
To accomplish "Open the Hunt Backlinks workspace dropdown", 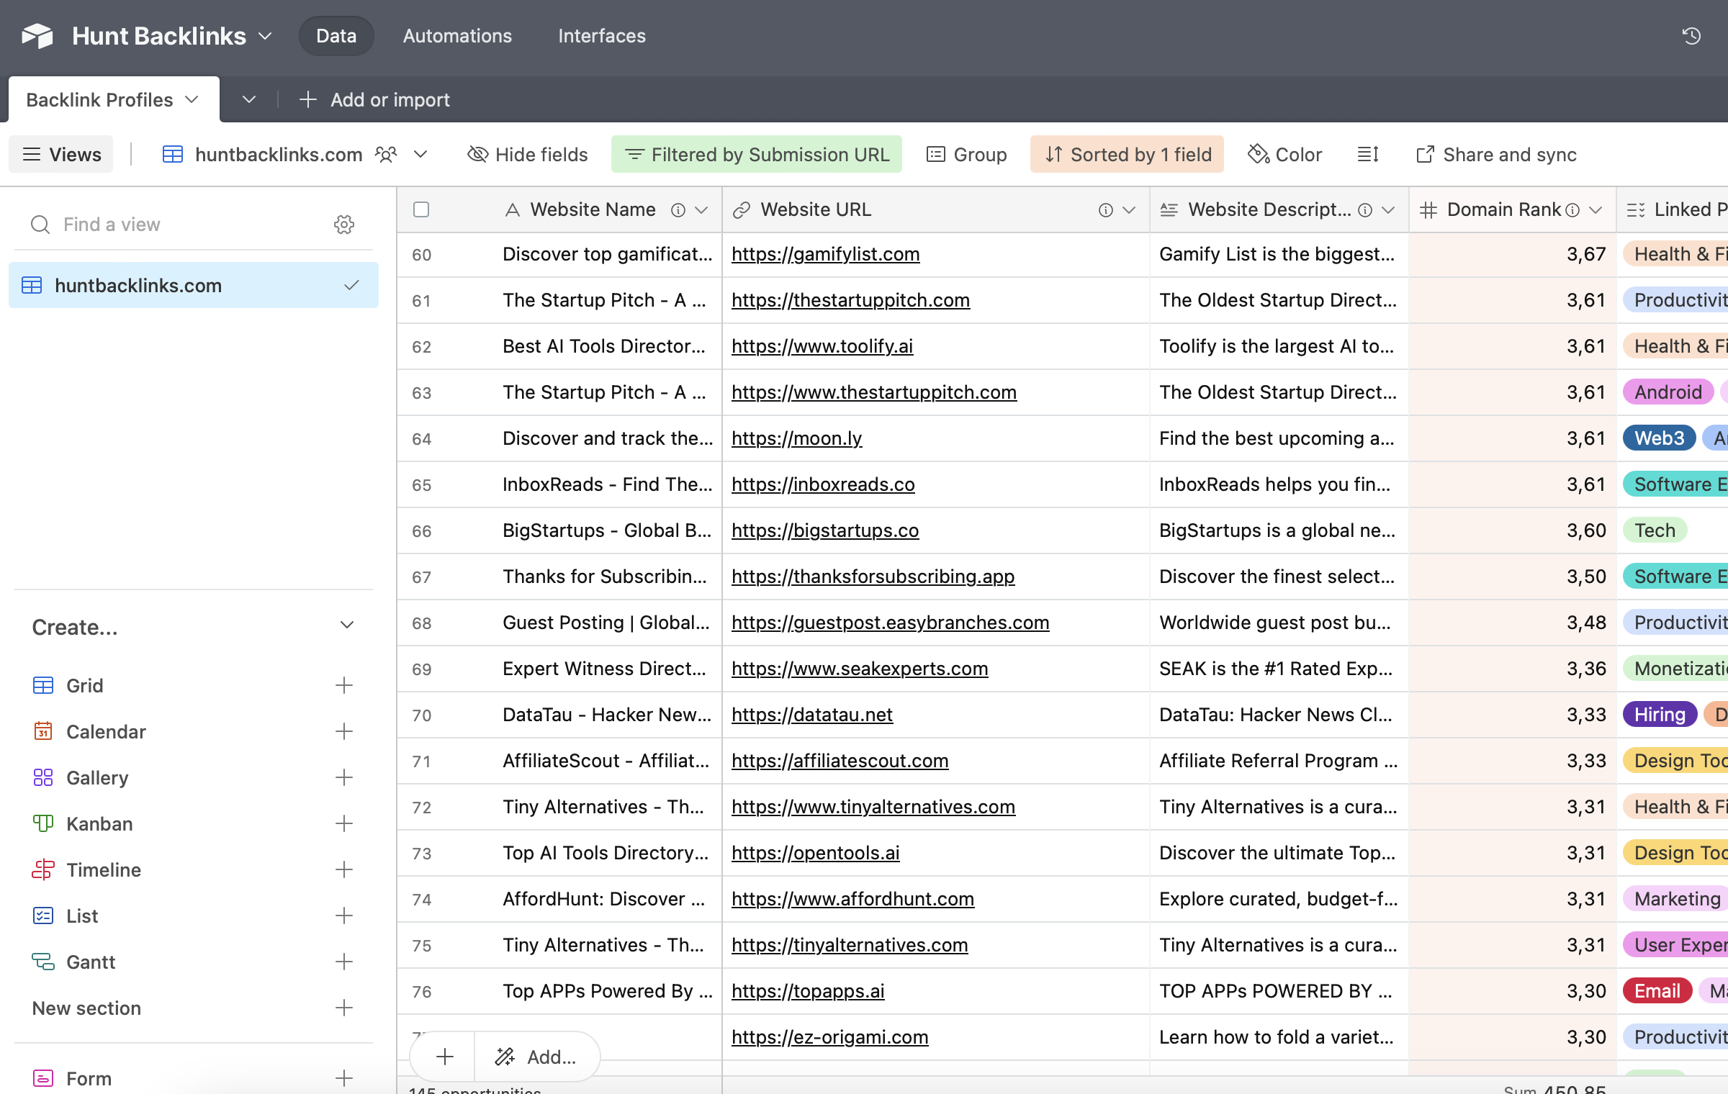I will tap(265, 35).
